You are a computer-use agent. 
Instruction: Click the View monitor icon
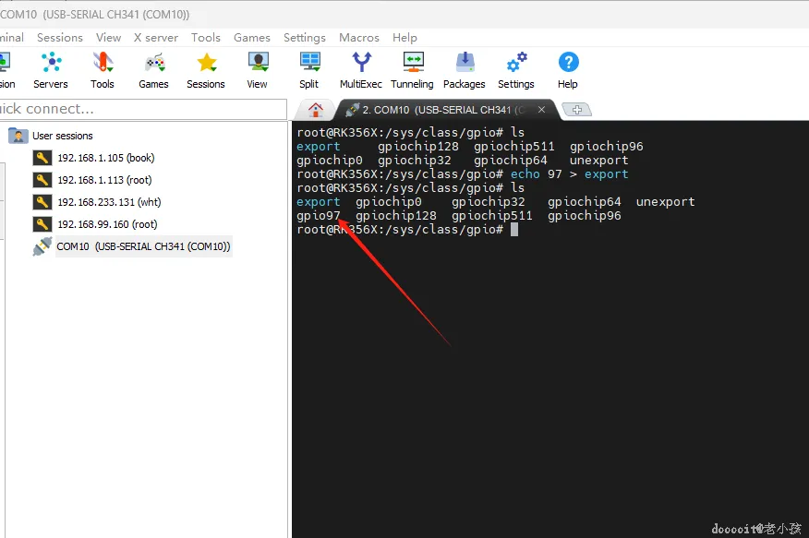click(258, 63)
